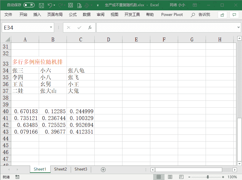This screenshot has height=180, width=242.
Task: Click the document search icon in quick access toolbar
Action: point(79,6)
